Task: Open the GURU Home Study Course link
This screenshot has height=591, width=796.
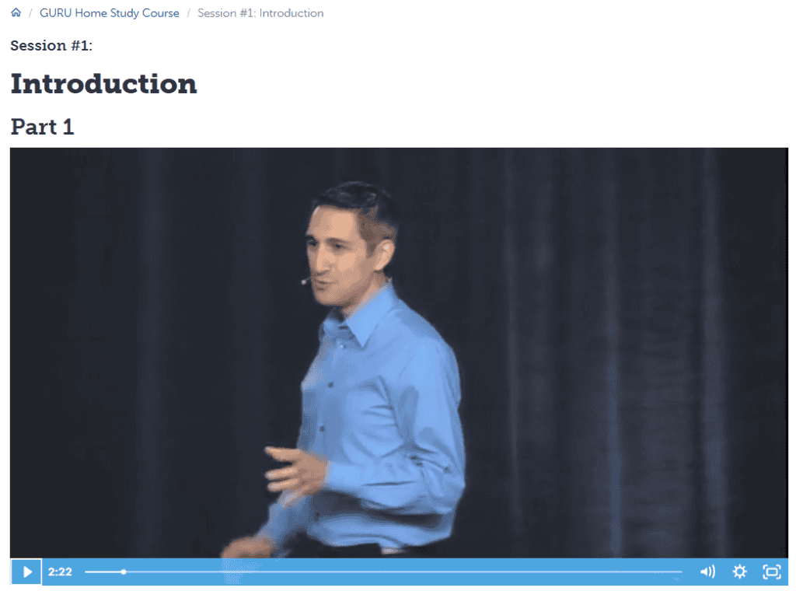Action: [109, 13]
